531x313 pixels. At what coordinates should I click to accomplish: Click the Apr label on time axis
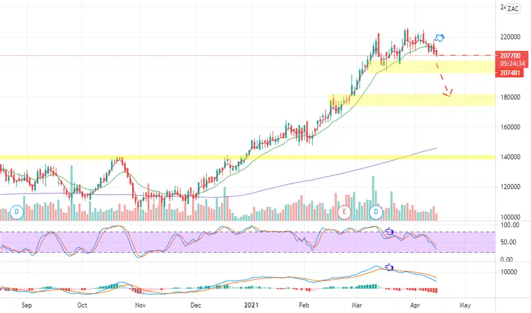coord(415,305)
